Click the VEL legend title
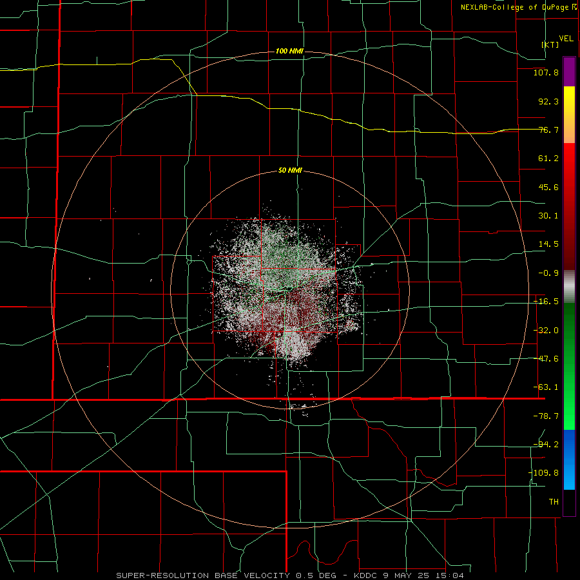Screen dimensions: 580x580 point(566,39)
